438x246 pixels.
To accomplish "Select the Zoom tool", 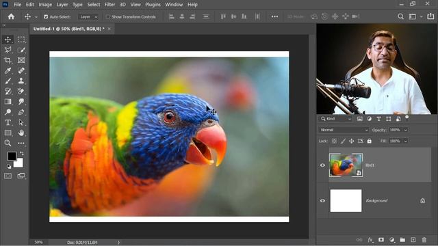I will [8, 143].
